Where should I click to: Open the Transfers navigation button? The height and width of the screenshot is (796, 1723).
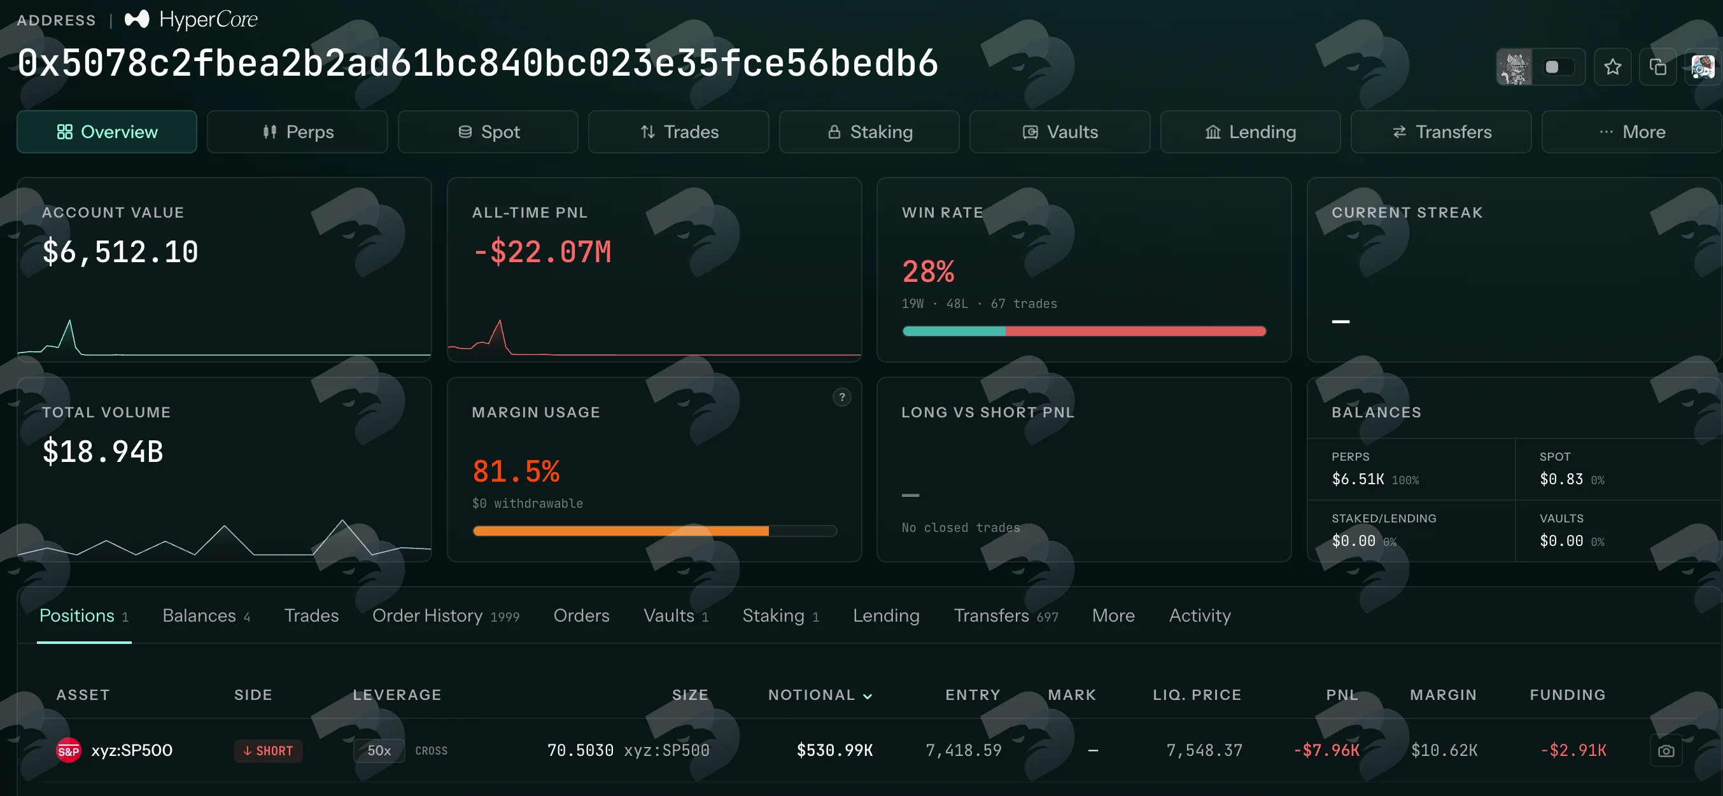[1441, 132]
